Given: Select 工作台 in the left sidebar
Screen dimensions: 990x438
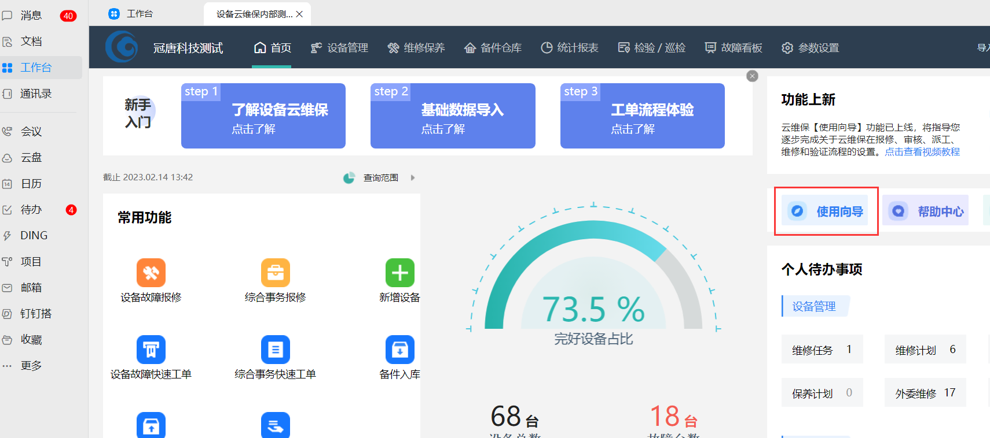Looking at the screenshot, I should (41, 68).
